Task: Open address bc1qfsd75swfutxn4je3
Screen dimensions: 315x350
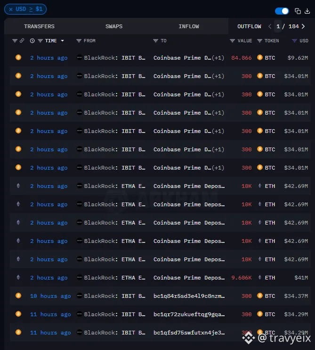Action: pos(189,333)
